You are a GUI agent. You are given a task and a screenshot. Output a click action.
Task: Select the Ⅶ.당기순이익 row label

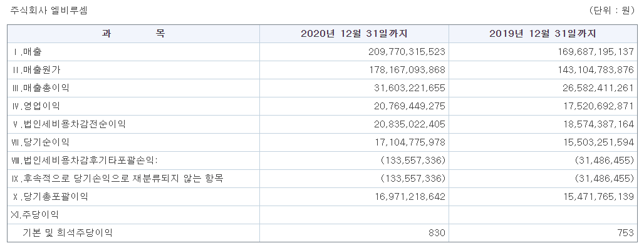40,142
